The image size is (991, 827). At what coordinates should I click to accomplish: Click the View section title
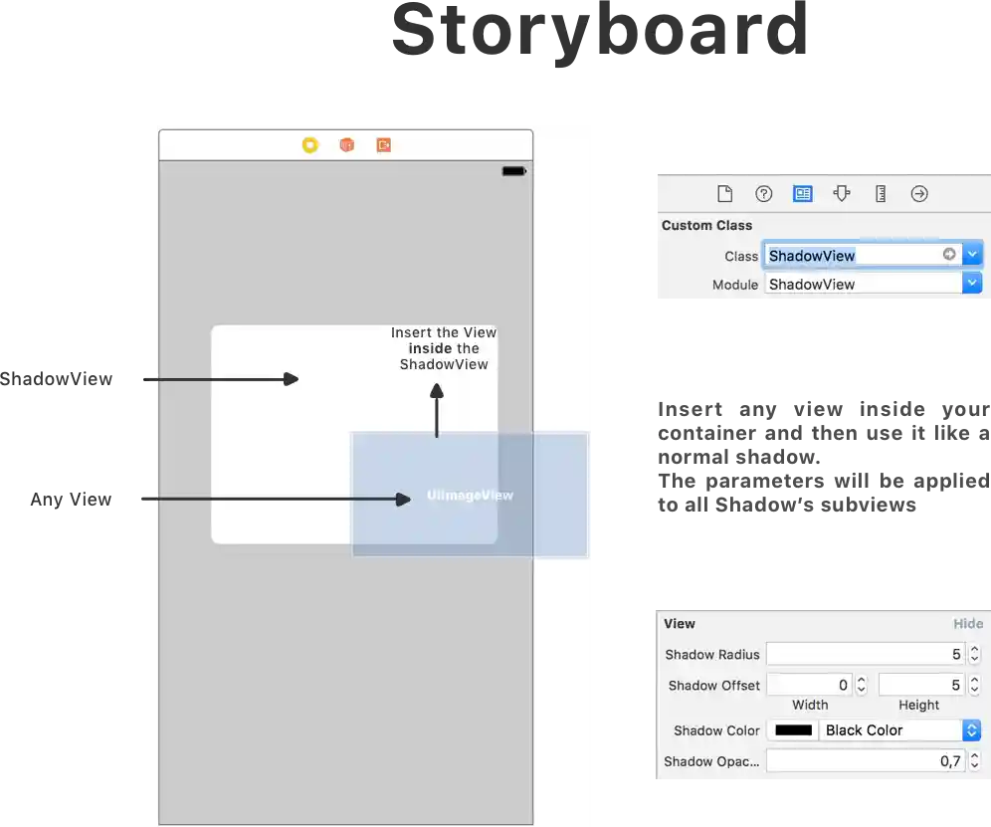(680, 624)
